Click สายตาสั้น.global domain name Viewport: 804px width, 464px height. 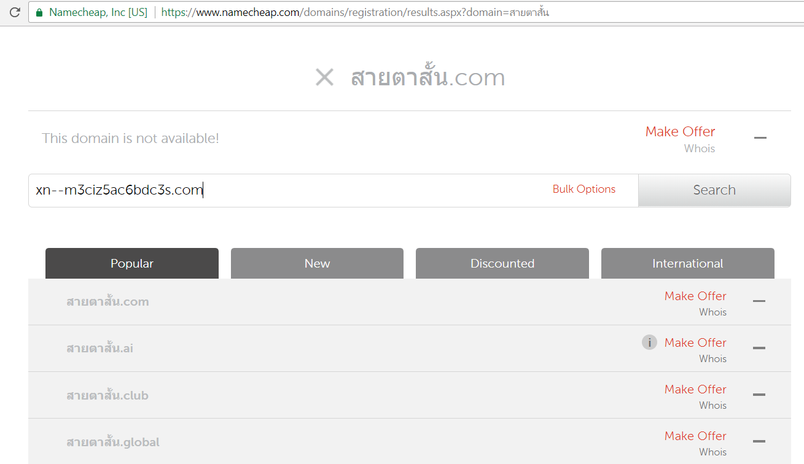click(x=113, y=442)
